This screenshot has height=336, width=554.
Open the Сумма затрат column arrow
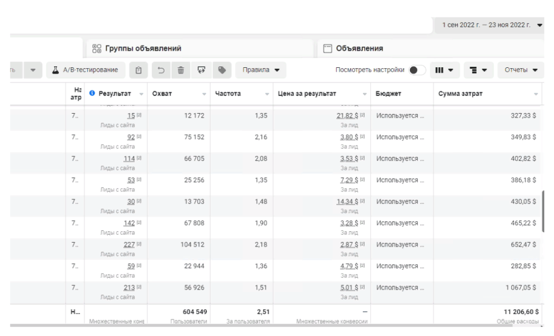coord(536,94)
